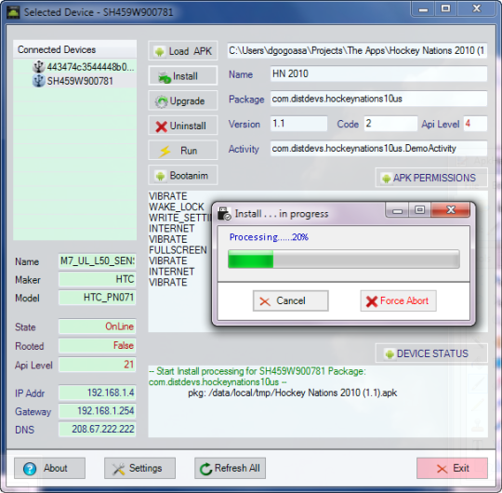Viewport: 502px width, 493px height.
Task: Maximize the Selected Device main window
Action: click(445, 8)
